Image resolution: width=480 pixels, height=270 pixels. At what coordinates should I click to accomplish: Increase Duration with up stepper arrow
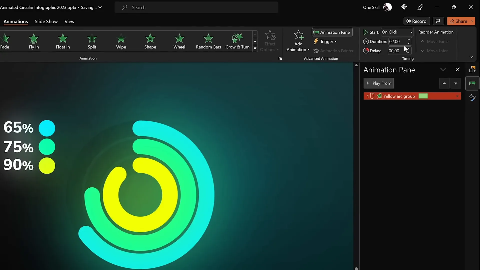[x=409, y=39]
